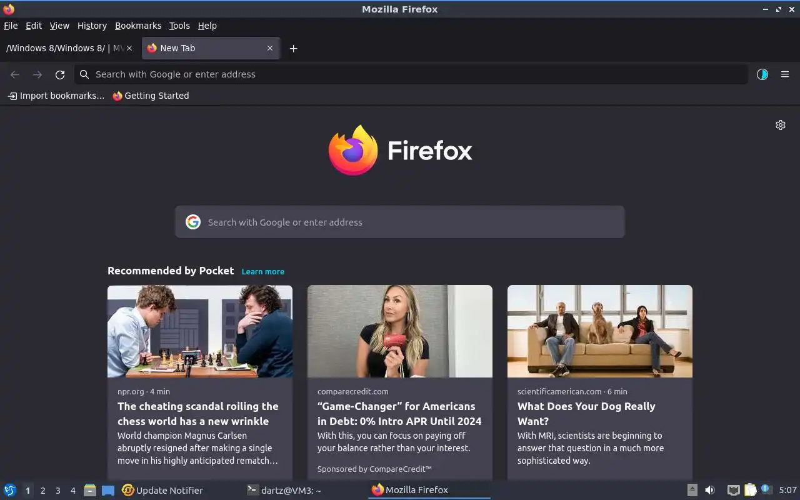This screenshot has width=800, height=500.
Task: Close the Windows 8 tab
Action: tap(129, 48)
